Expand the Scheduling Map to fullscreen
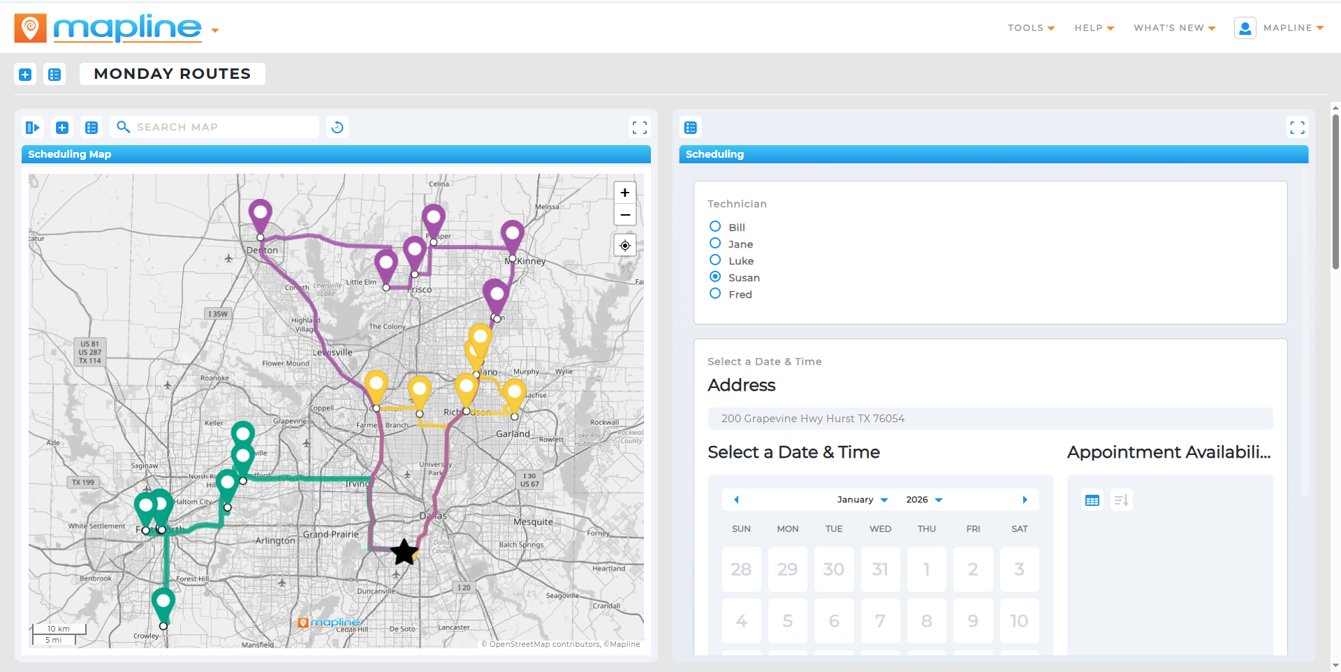This screenshot has width=1341, height=672. [x=639, y=127]
